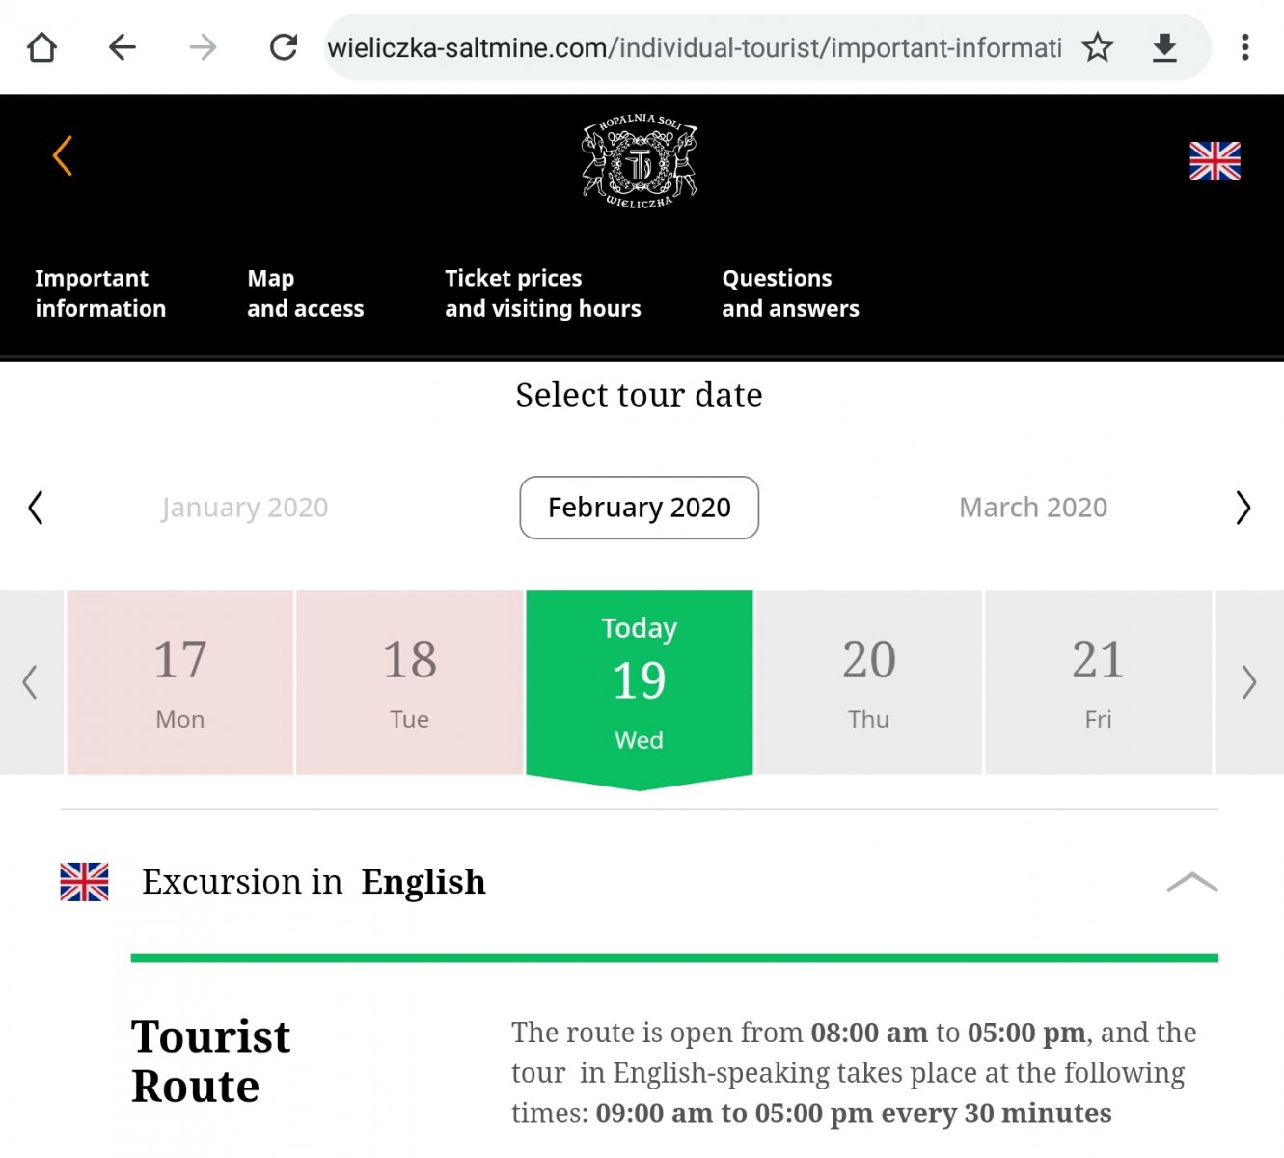
Task: Click the Wieliczka salt mine logo
Action: (x=639, y=161)
